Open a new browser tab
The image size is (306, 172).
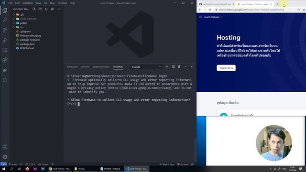coord(277,4)
